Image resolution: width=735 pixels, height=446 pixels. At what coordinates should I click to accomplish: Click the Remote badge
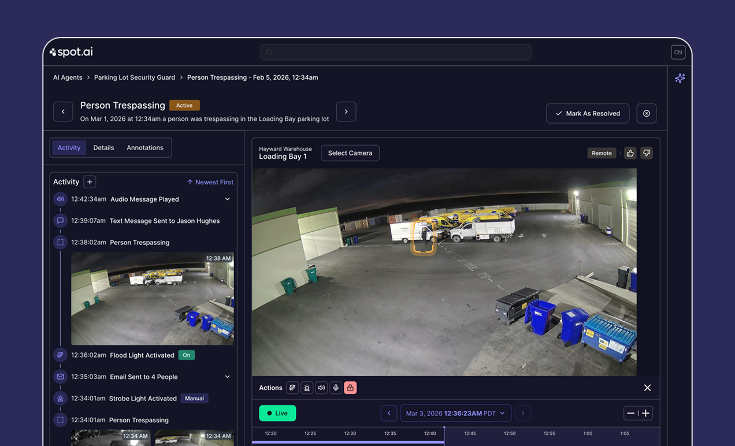click(x=602, y=153)
